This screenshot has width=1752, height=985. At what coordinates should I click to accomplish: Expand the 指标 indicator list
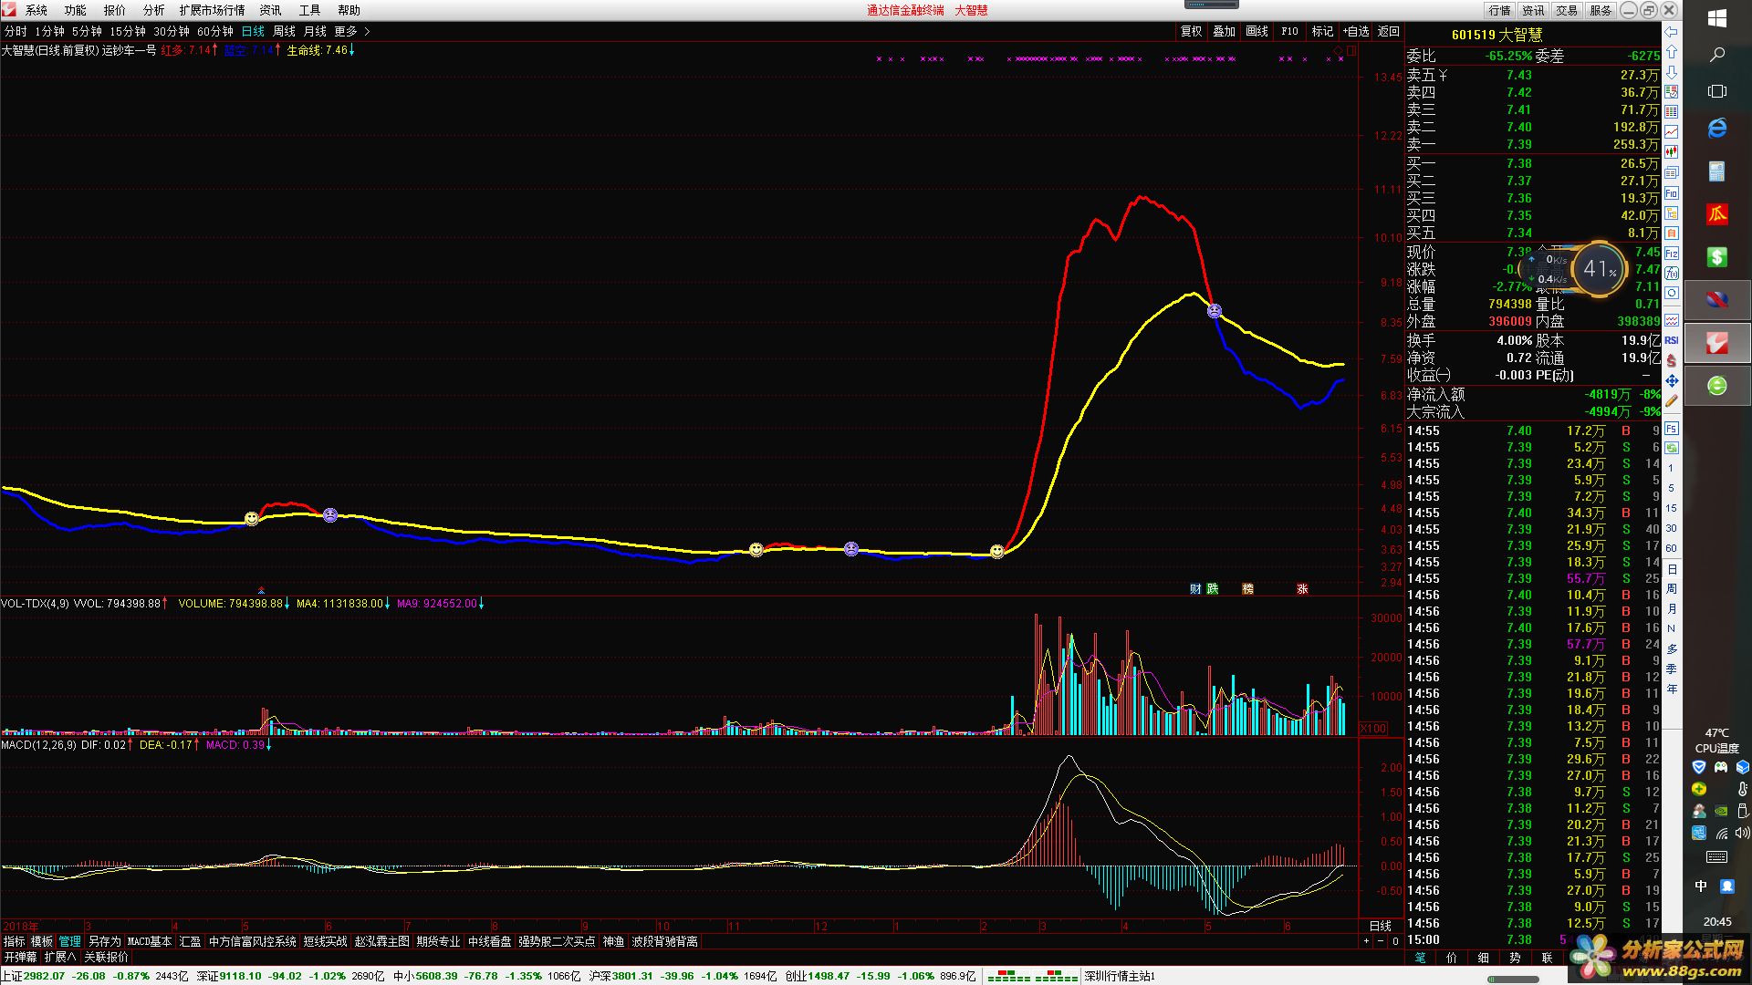point(15,941)
